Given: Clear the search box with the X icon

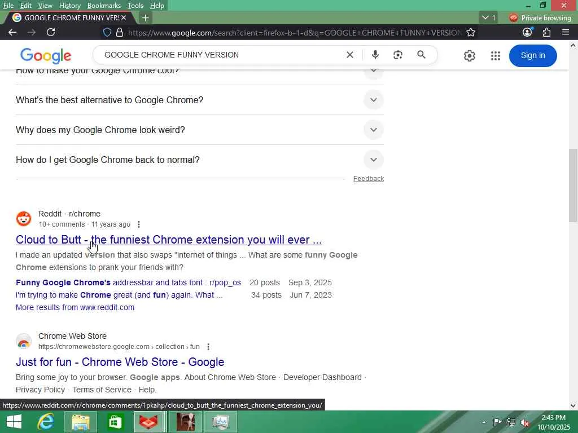Looking at the screenshot, I should coord(350,55).
